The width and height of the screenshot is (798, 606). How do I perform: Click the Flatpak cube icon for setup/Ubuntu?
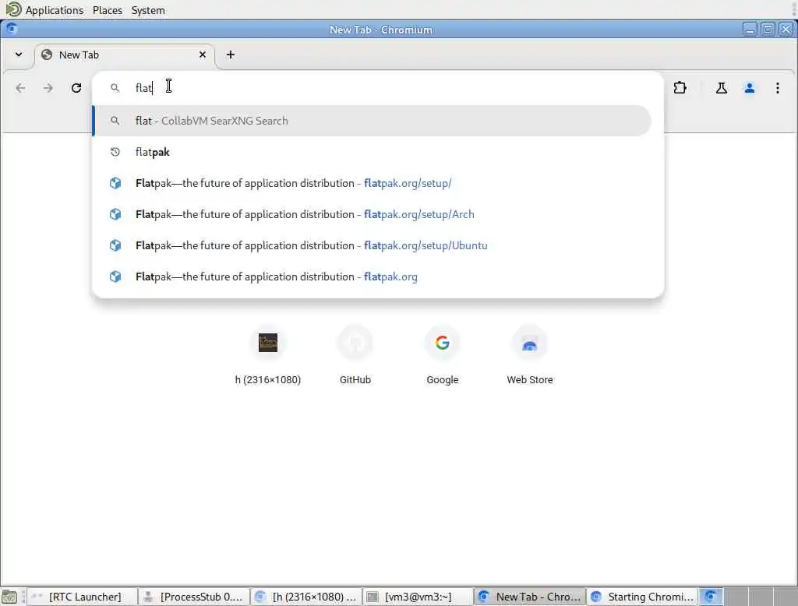click(x=115, y=245)
